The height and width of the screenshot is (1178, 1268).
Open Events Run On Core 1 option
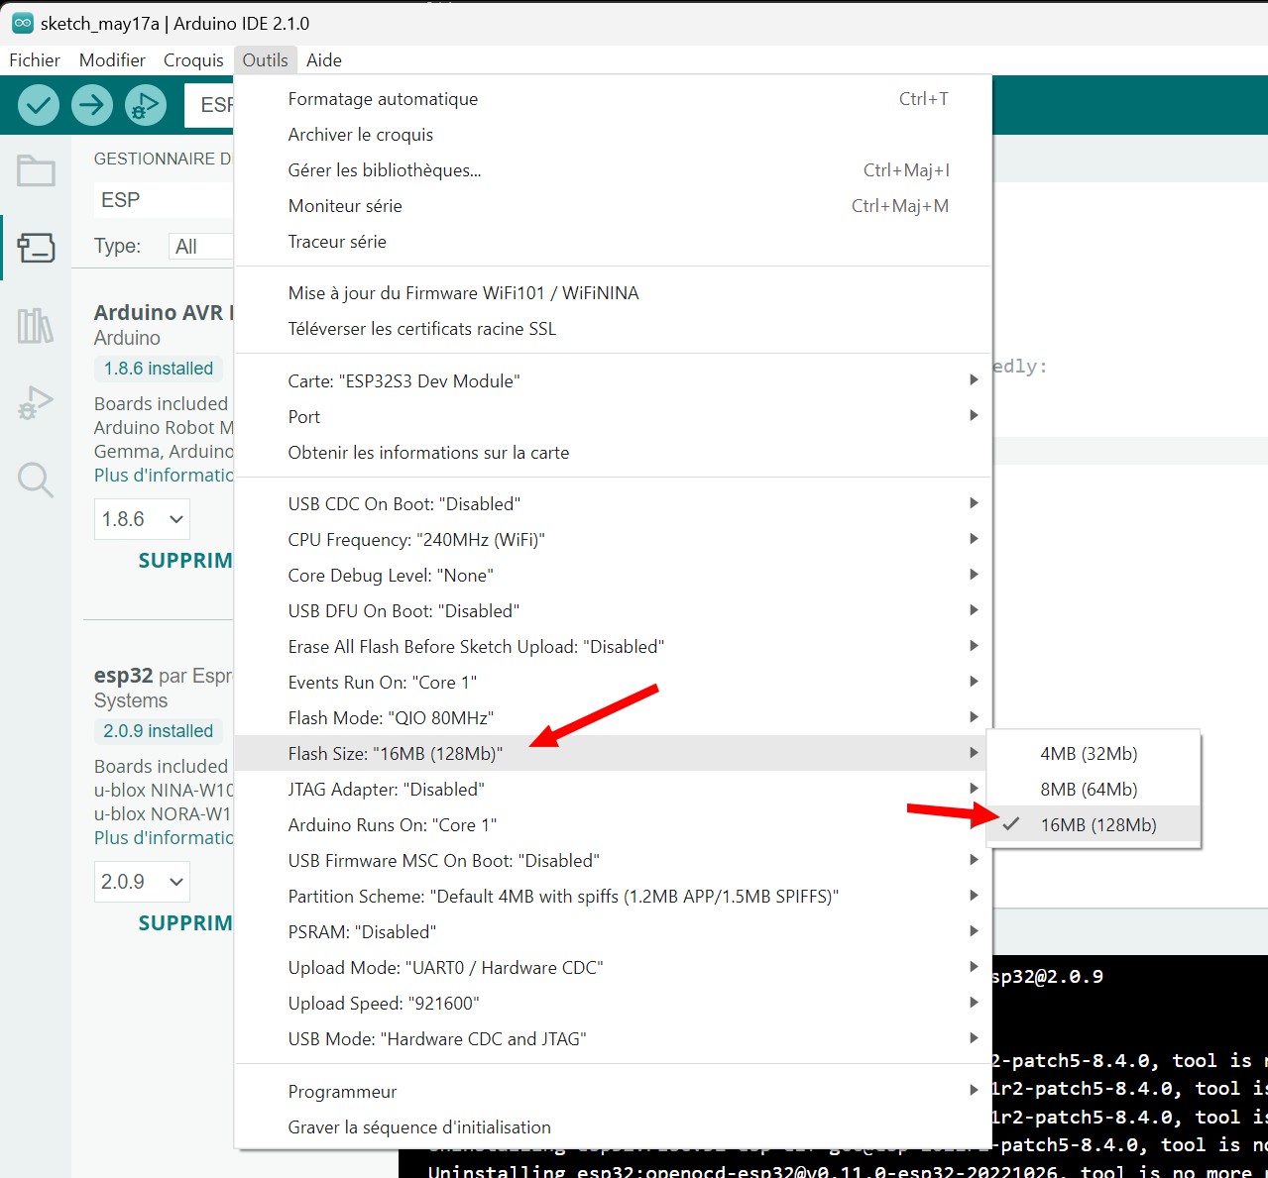613,683
